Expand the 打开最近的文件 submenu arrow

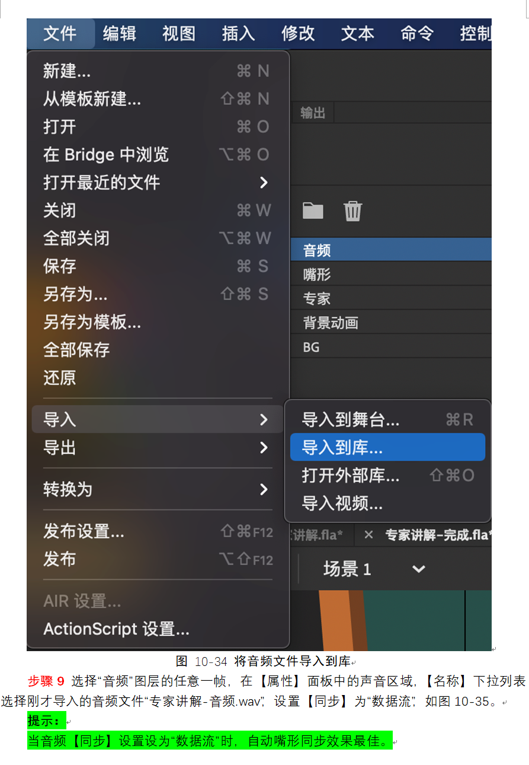point(264,183)
